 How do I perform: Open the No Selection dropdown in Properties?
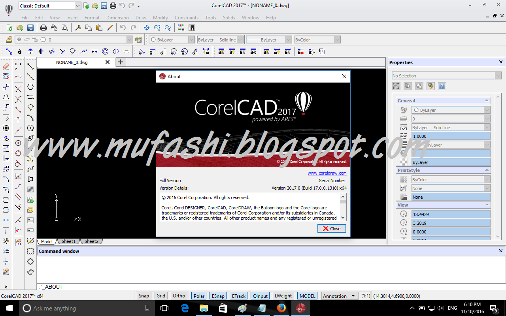coord(446,75)
